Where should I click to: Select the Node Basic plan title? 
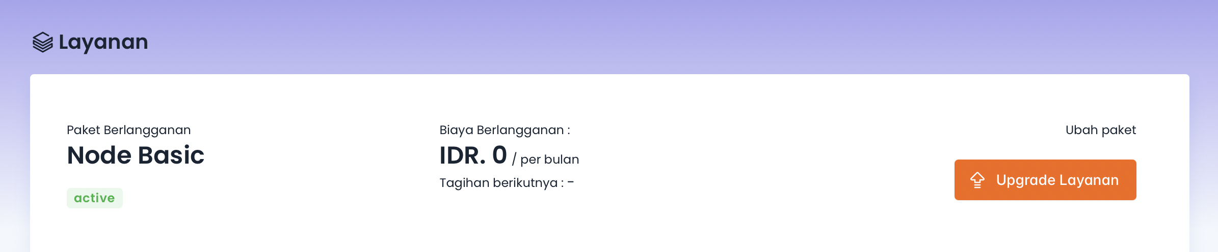point(136,155)
